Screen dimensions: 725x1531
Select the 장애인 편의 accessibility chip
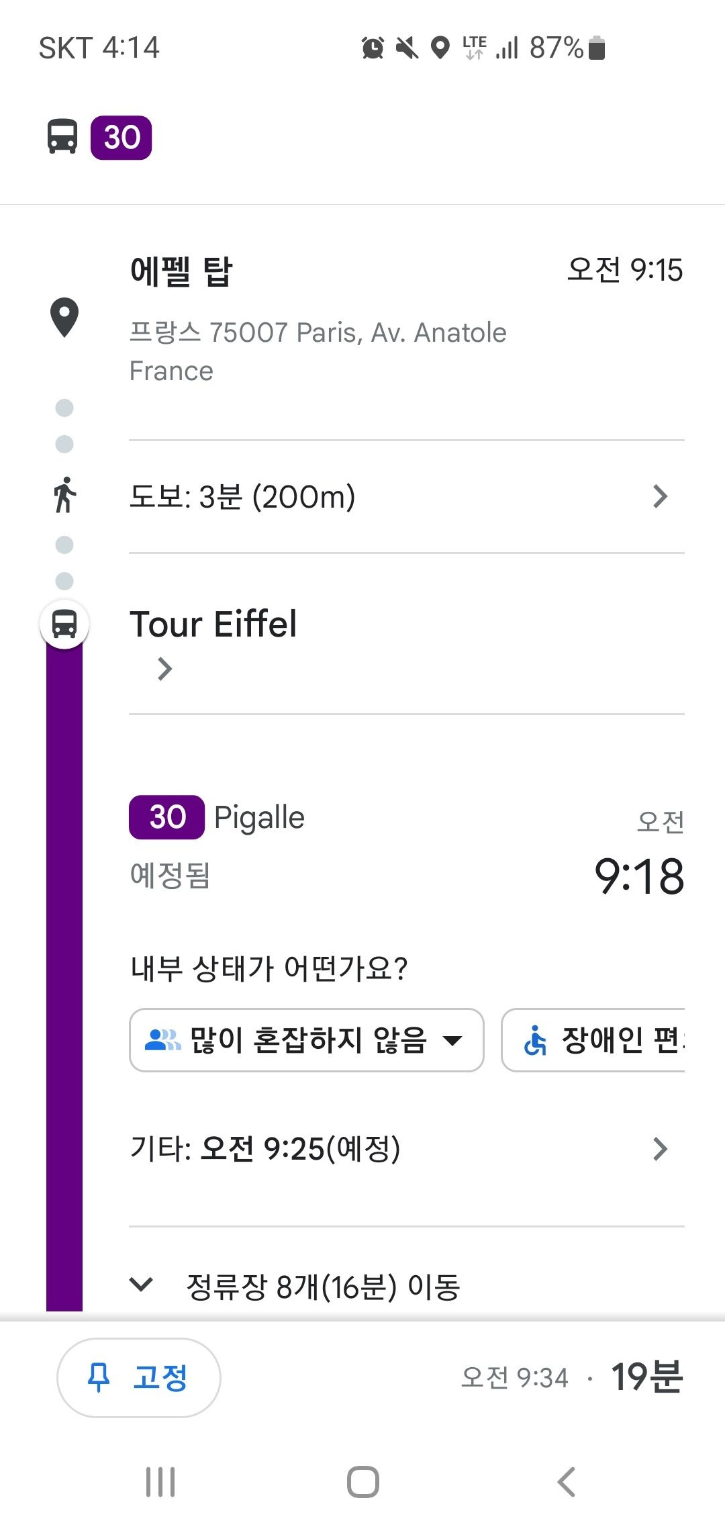(593, 1040)
